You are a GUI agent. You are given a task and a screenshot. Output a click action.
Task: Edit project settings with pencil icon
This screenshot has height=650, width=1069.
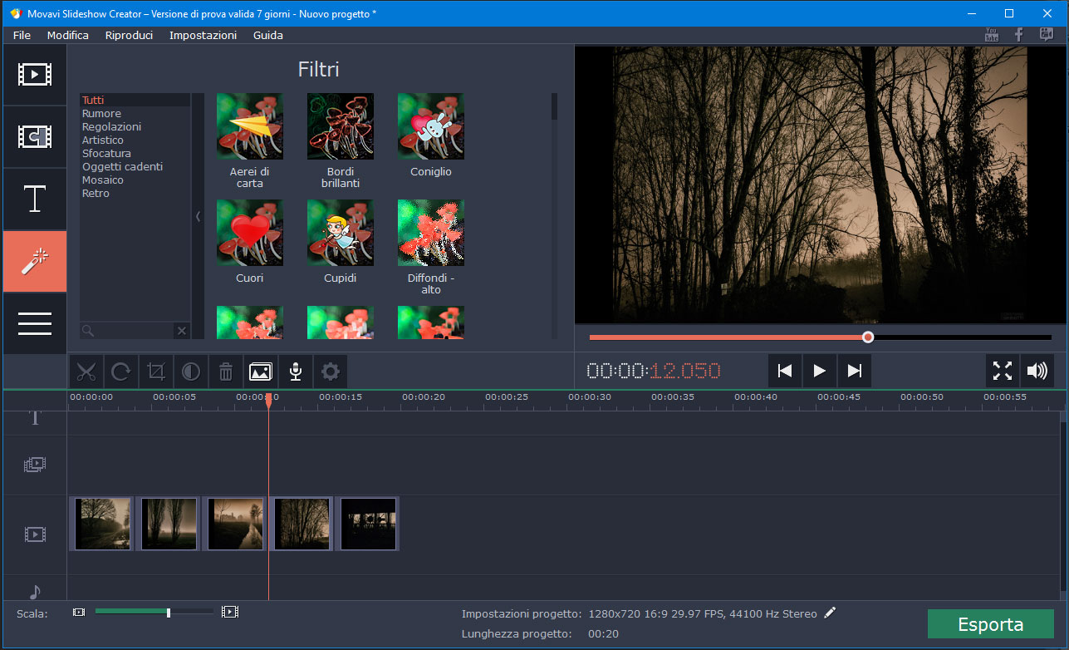(830, 613)
